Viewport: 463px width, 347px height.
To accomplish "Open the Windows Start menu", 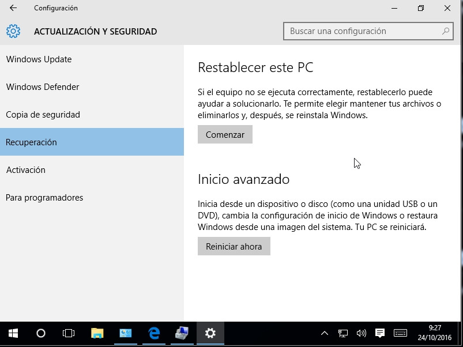I will [13, 333].
